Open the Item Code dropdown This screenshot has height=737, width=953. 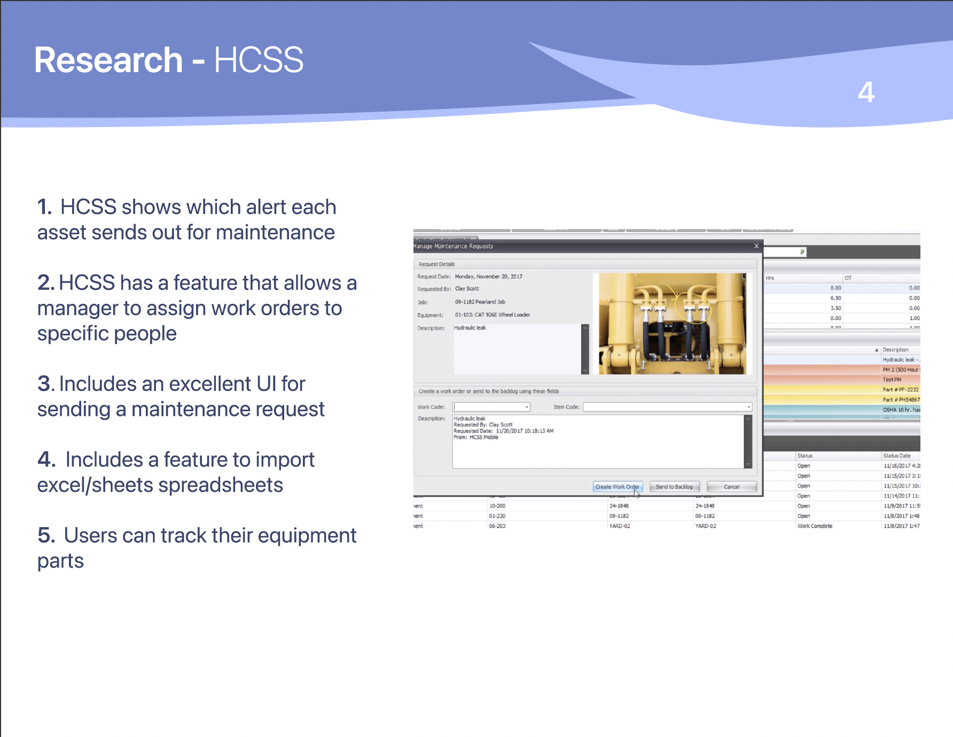[x=748, y=407]
